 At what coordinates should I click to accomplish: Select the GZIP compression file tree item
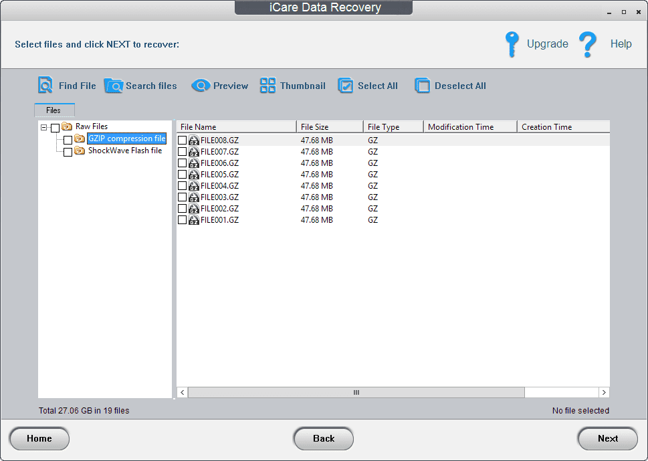127,139
